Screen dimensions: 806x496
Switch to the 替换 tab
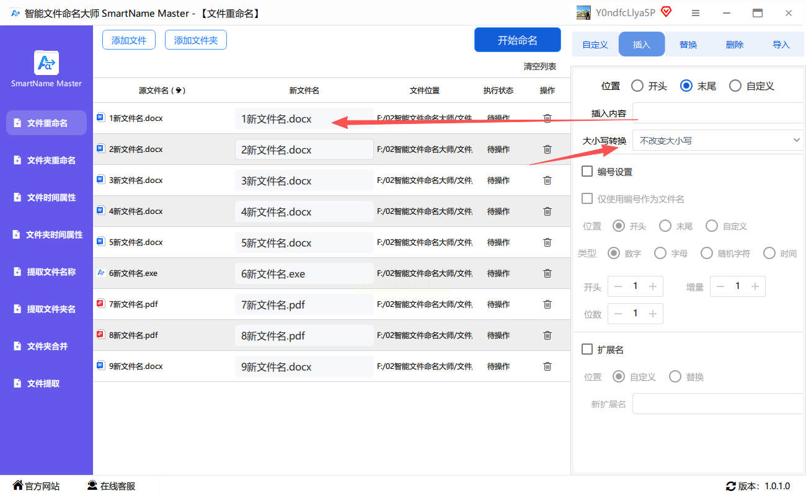(x=688, y=45)
